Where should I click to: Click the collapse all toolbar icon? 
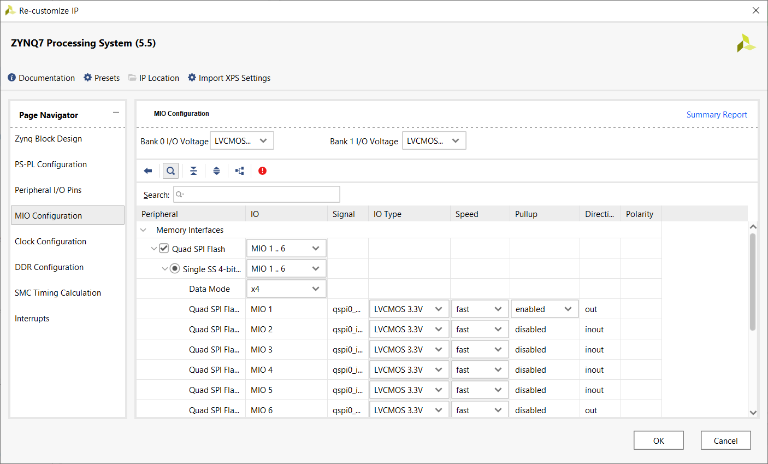click(193, 171)
